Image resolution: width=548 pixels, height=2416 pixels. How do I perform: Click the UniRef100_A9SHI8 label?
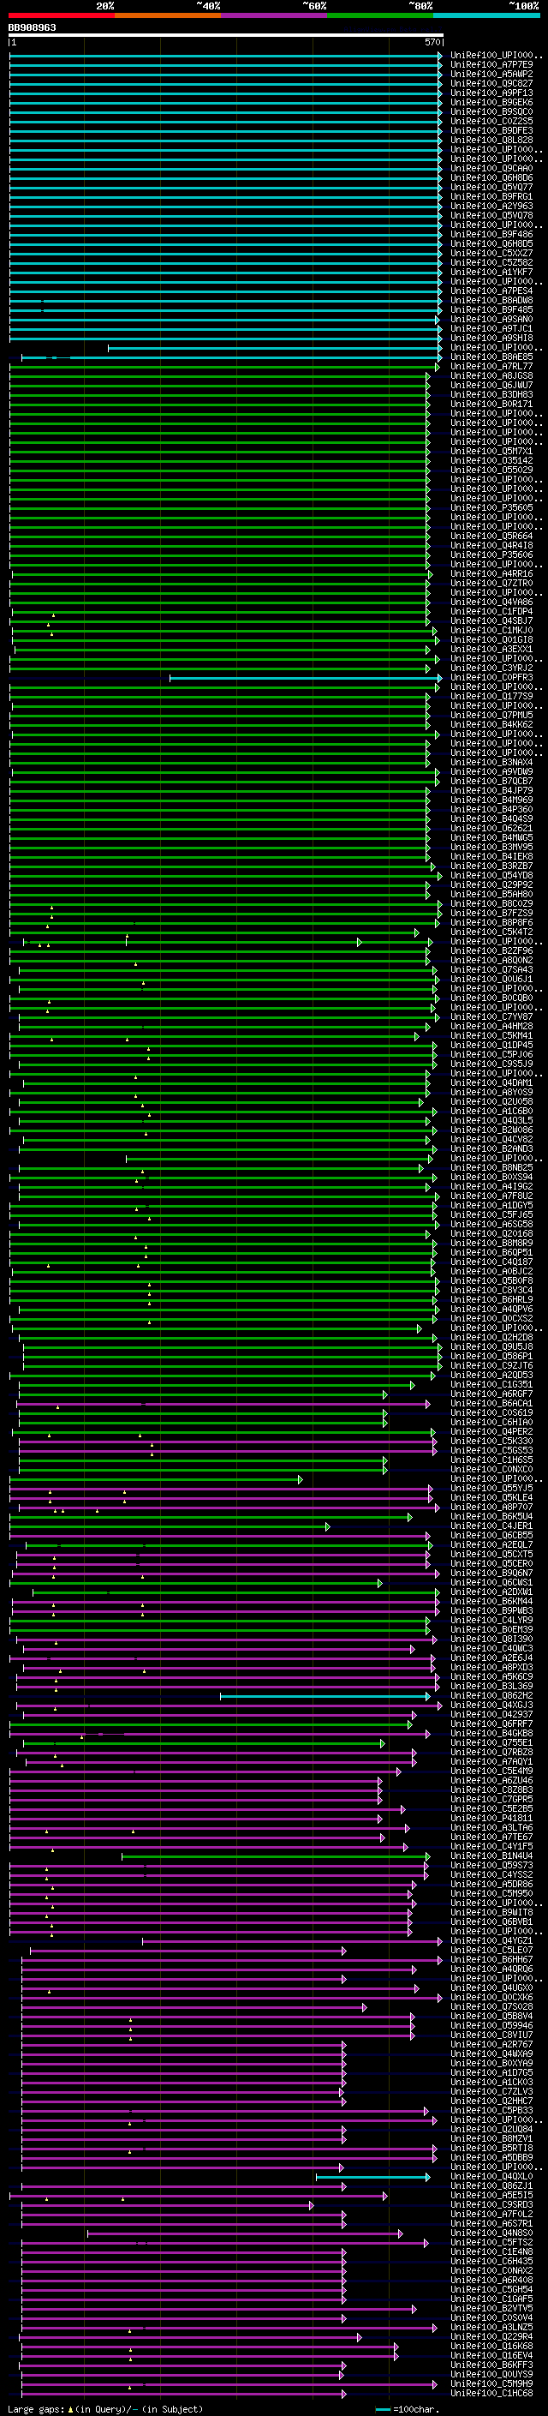coord(491,339)
